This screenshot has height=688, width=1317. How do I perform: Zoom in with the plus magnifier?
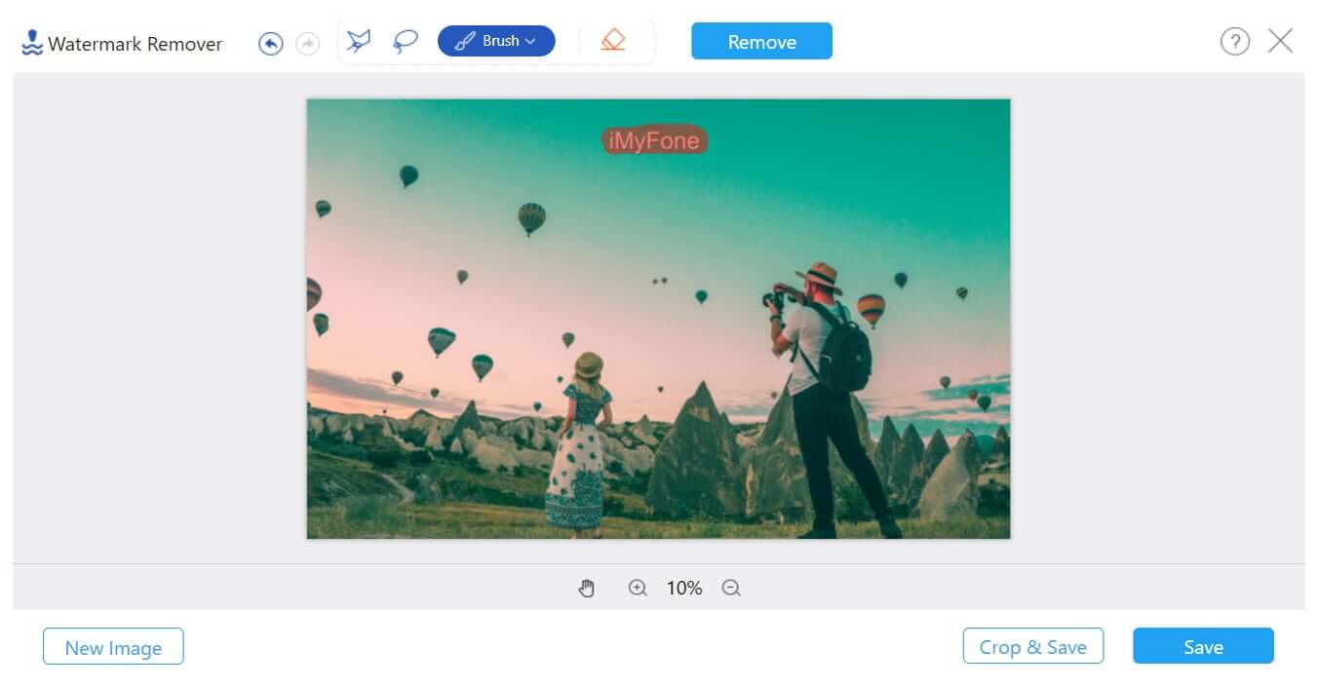click(x=638, y=588)
